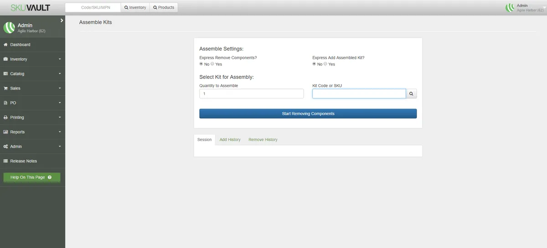This screenshot has height=248, width=547.
Task: Click the SkuVault logo
Action: click(31, 7)
